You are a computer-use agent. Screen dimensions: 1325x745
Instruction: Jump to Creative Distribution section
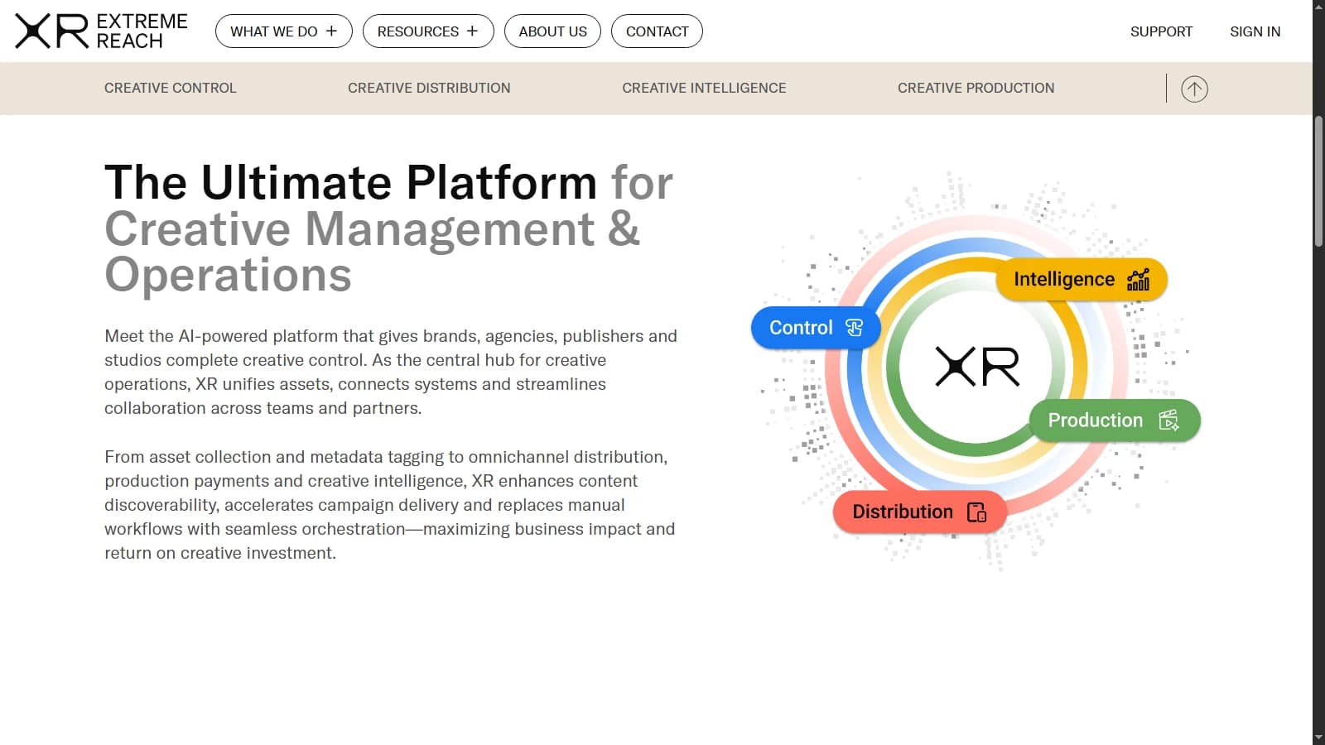tap(429, 88)
